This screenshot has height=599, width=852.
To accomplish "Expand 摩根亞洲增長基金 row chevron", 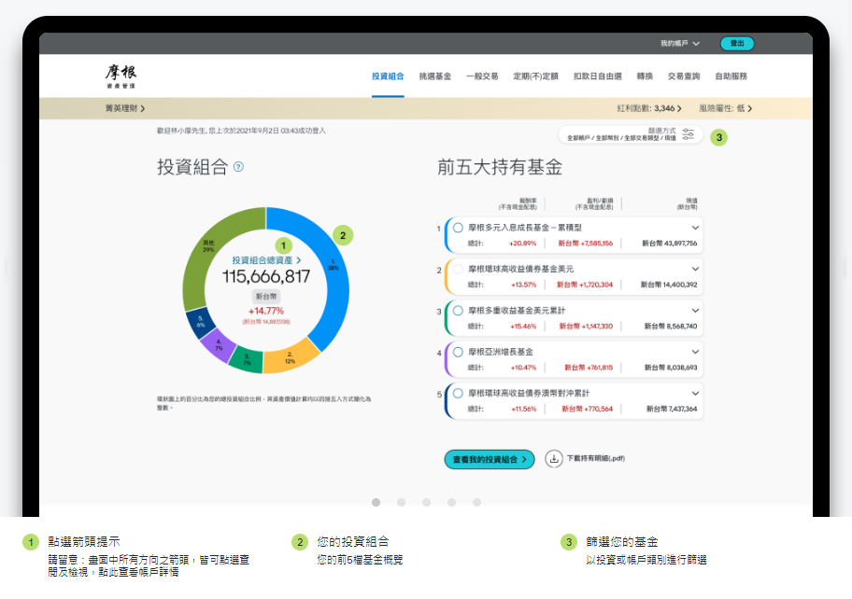I will pos(695,352).
